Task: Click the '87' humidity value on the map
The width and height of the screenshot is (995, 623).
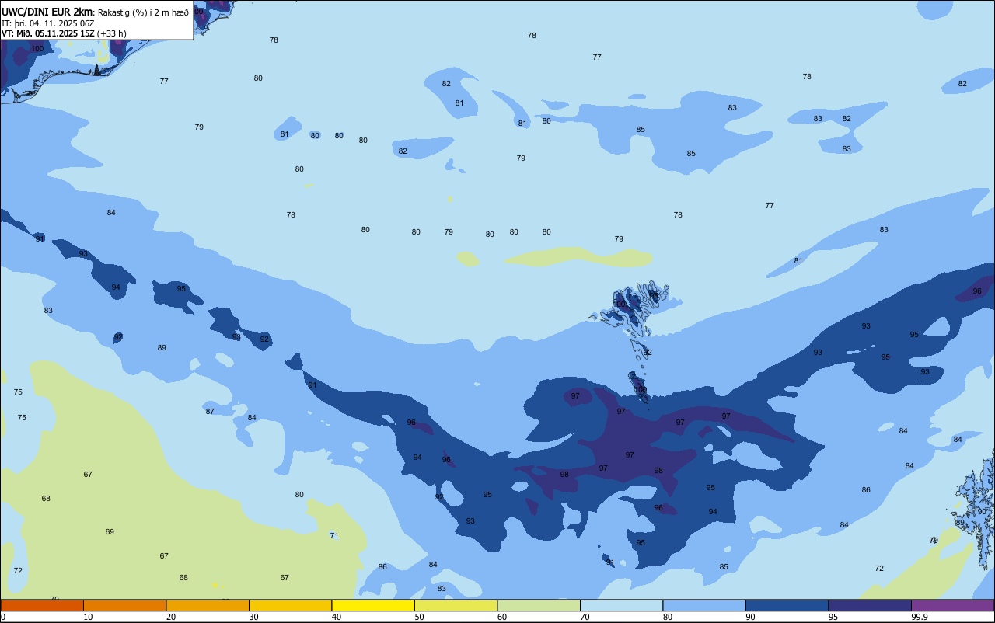Action: (x=210, y=412)
